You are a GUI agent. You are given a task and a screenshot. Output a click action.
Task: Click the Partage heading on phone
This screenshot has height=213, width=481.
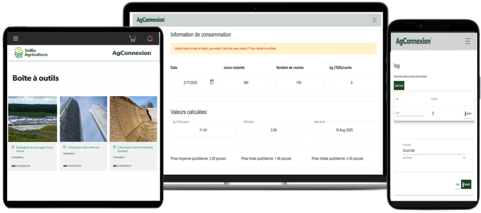coord(397,66)
